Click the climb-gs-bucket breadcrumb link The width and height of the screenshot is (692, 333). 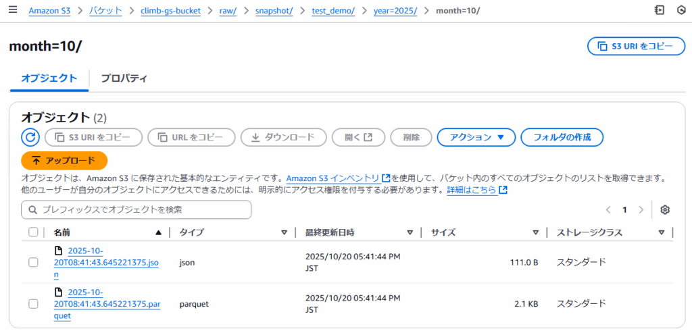pos(175,11)
